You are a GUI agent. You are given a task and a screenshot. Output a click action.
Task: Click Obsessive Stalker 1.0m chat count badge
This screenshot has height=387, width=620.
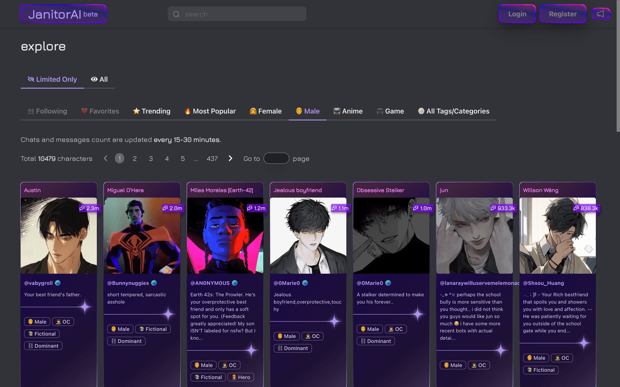coord(423,208)
